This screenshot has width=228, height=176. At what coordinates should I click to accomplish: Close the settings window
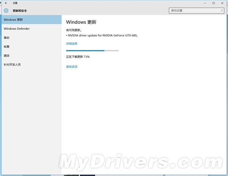pyautogui.click(x=222, y=3)
